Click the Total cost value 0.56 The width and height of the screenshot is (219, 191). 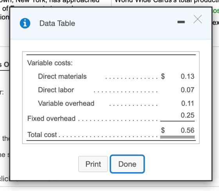tap(187, 130)
